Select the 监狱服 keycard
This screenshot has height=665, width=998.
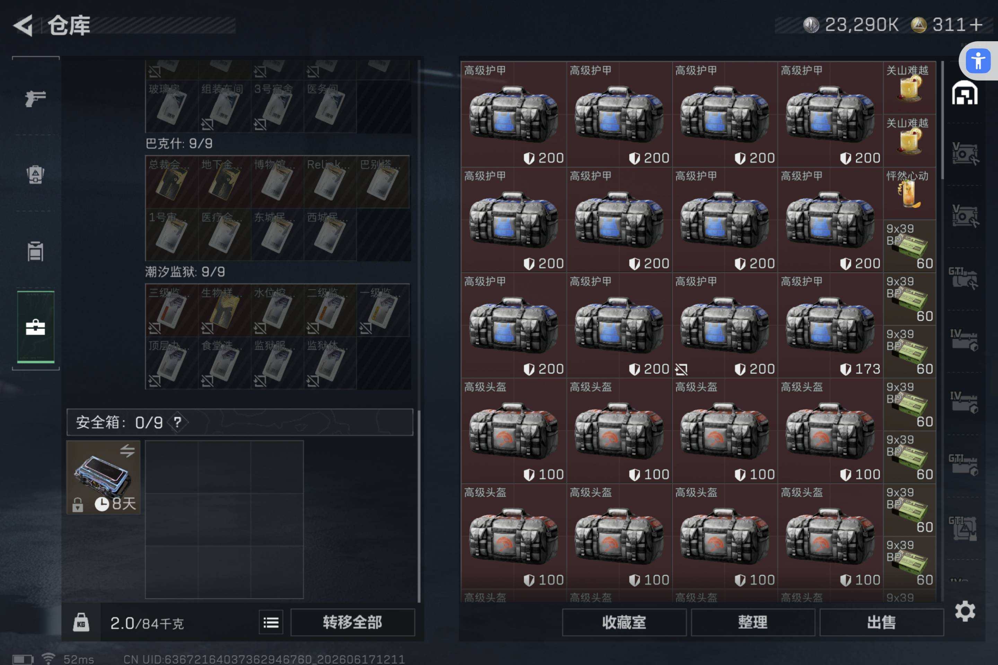pos(278,363)
